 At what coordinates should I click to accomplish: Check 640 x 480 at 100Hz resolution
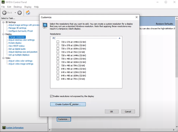pos(58,75)
